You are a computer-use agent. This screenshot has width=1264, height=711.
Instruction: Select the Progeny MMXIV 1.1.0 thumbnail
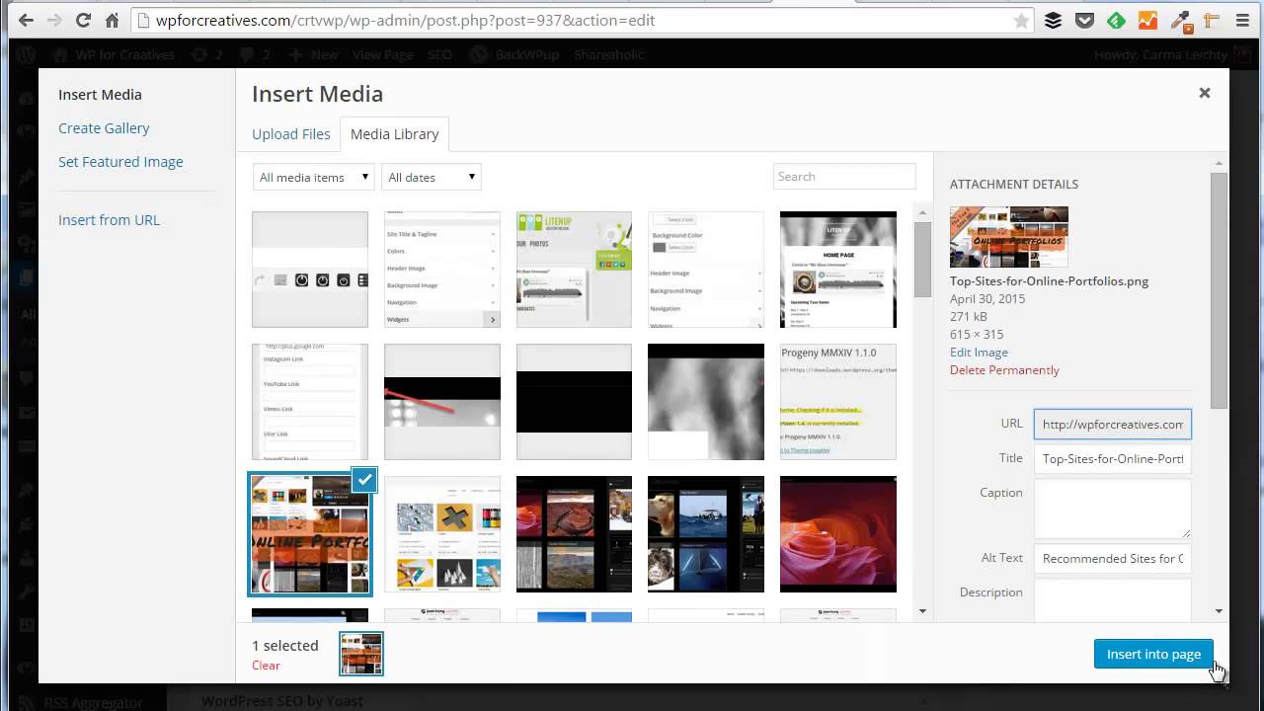838,402
